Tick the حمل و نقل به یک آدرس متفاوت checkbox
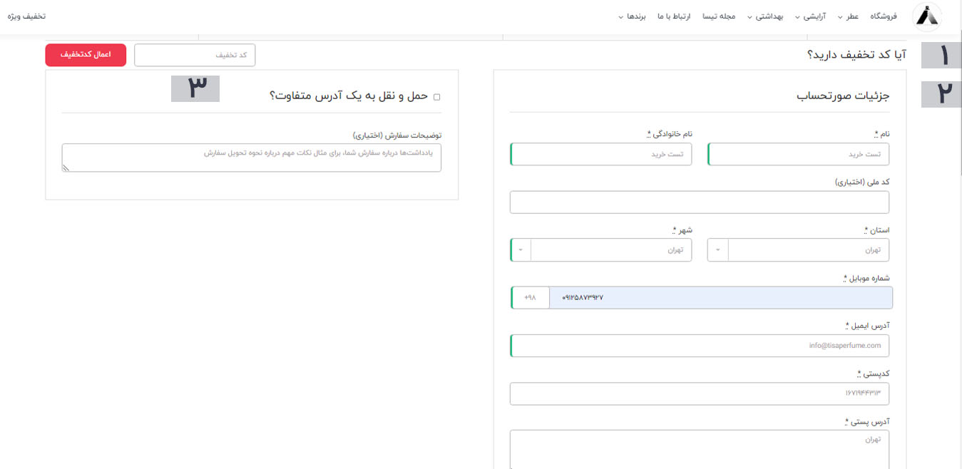Screen dimensions: 962x469 pyautogui.click(x=437, y=97)
